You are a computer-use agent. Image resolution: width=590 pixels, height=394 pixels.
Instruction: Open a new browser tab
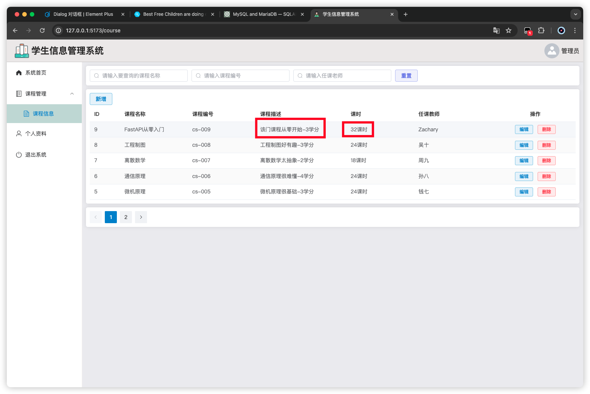(x=406, y=14)
